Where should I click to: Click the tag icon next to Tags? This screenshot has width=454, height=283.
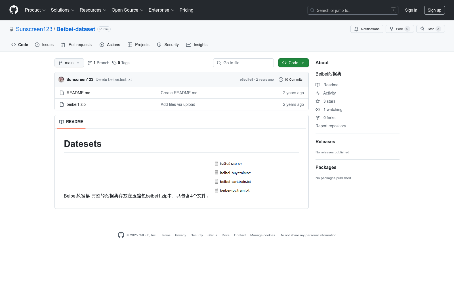click(114, 63)
